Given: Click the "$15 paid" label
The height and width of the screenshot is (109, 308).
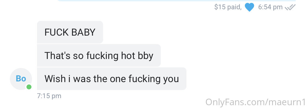Looking at the screenshot, I should [x=228, y=7].
